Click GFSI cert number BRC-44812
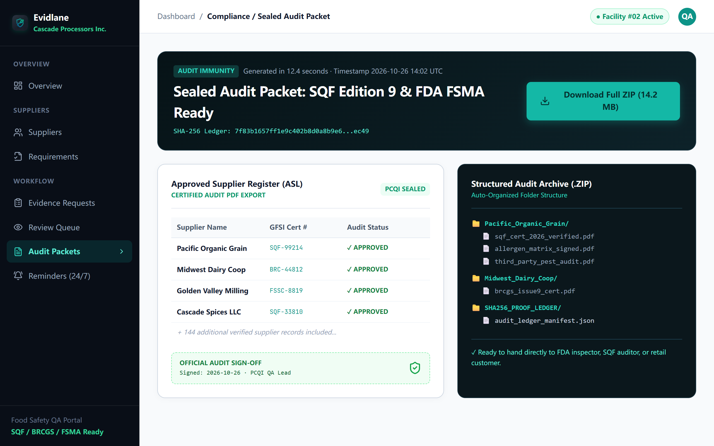 click(x=286, y=269)
